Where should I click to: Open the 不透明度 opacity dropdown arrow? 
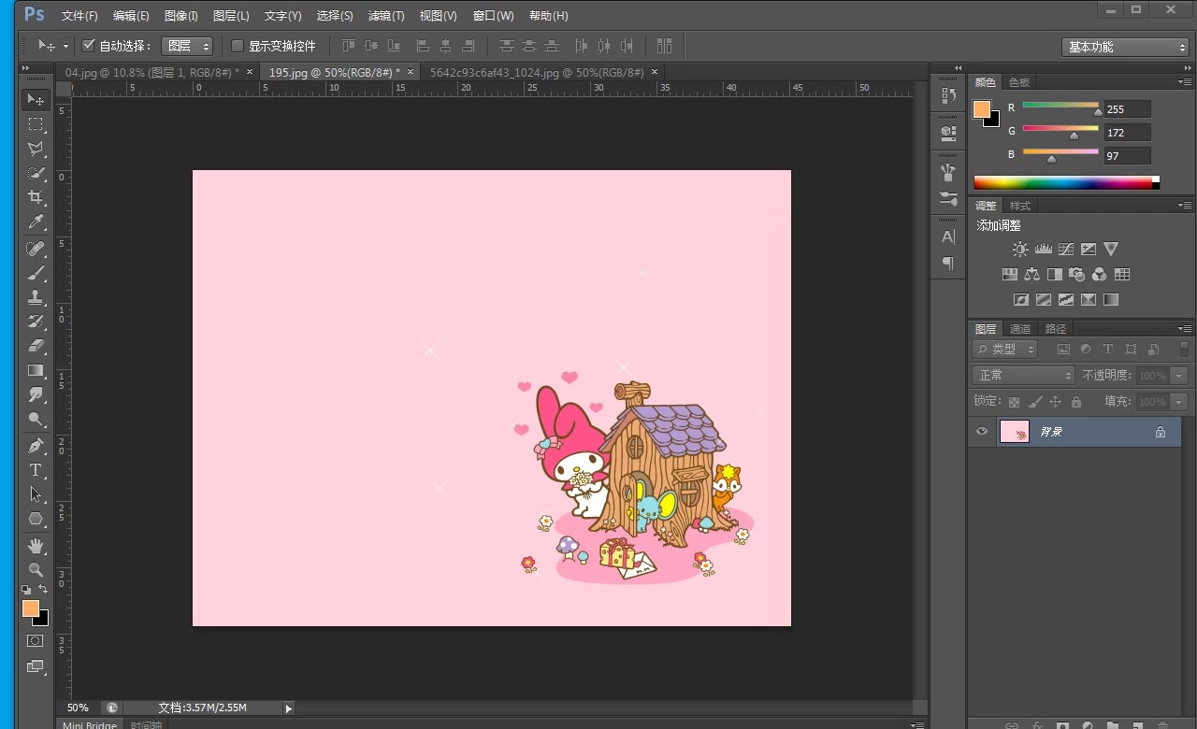1178,375
